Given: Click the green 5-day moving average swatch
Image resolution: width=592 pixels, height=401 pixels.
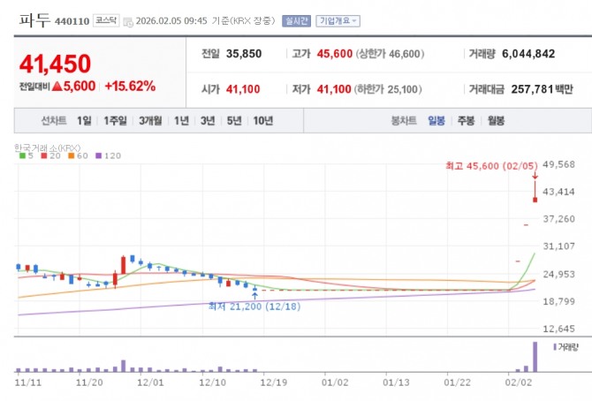Looking at the screenshot, I should (x=22, y=155).
